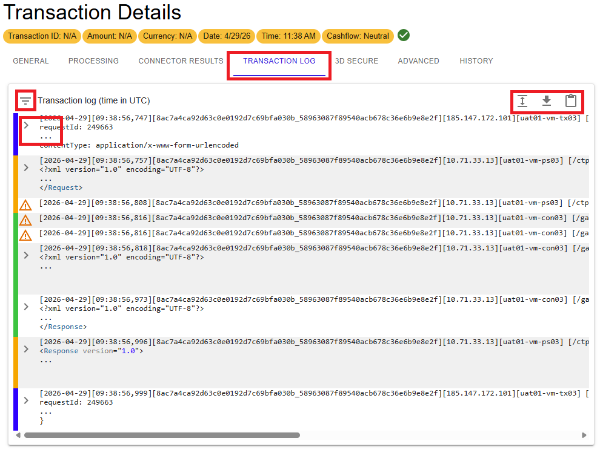Click the expand all log entries icon
600x450 pixels.
click(x=522, y=101)
